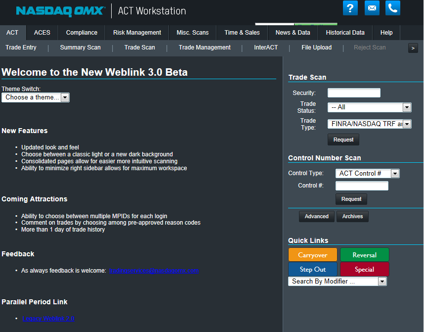Switch to News & Data tab

point(293,33)
